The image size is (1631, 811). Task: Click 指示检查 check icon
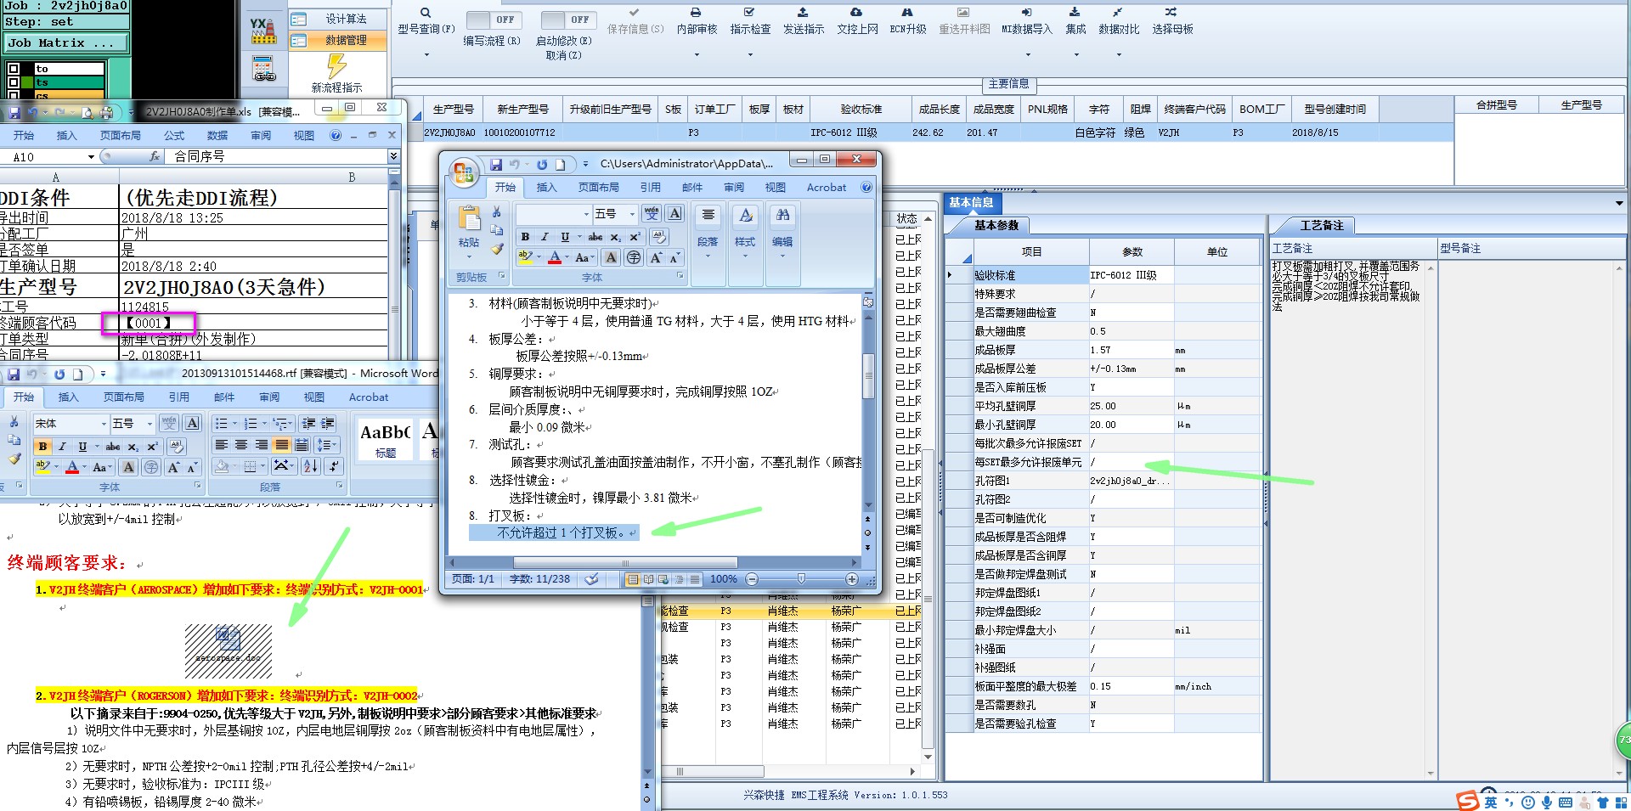tap(749, 13)
